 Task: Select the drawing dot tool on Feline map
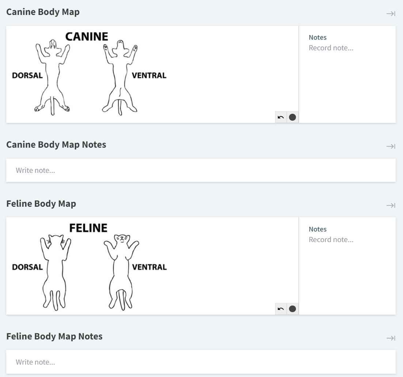(292, 308)
